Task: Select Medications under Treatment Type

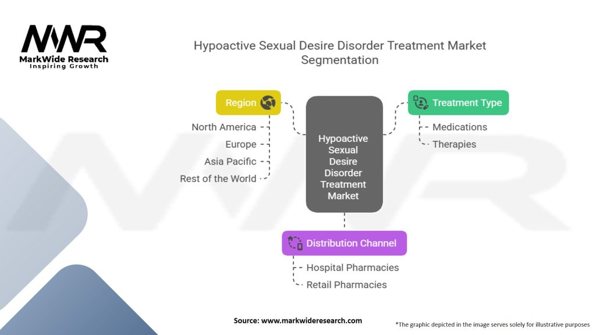Action: click(x=459, y=127)
